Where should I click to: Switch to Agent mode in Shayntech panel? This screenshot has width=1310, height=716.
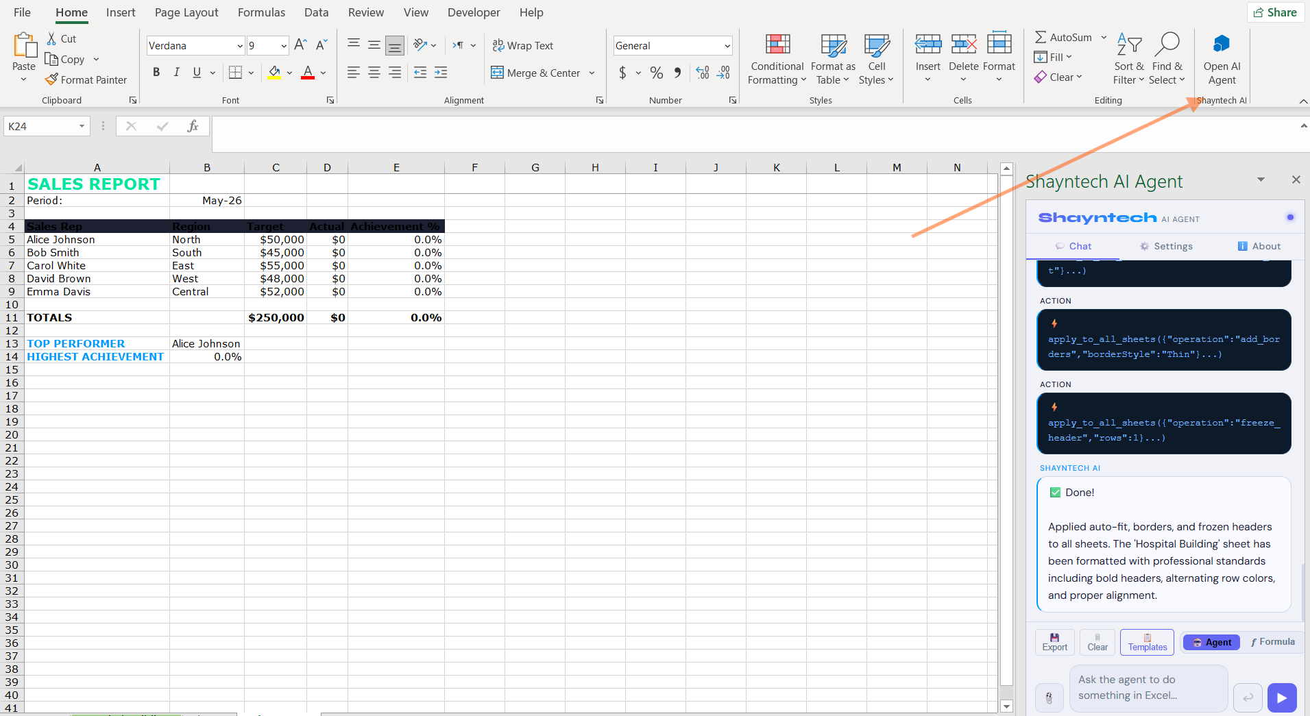click(x=1211, y=642)
